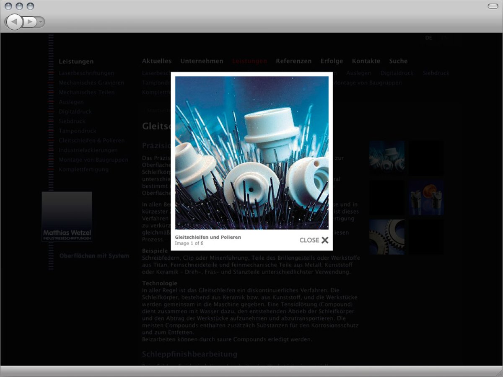Open Tampondruck in the left sidebar
The image size is (503, 377).
[x=78, y=131]
